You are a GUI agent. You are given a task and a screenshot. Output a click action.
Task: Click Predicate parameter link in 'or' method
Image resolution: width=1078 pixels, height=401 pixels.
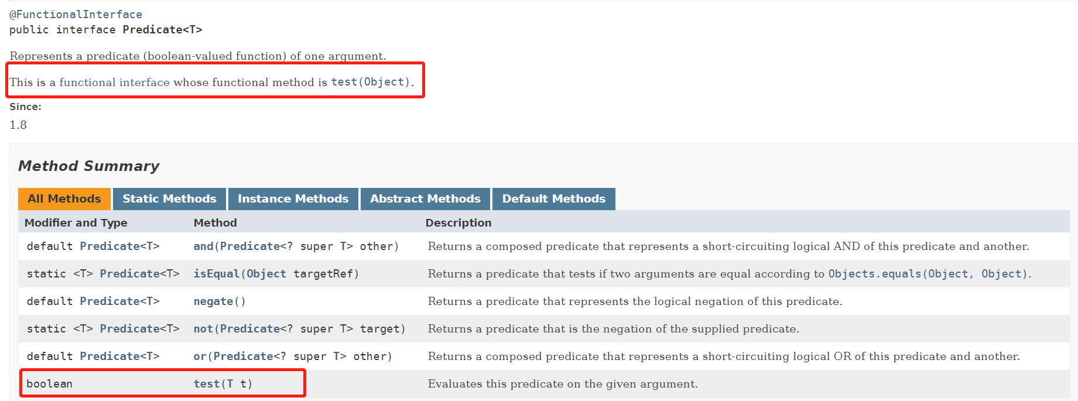[x=243, y=357]
